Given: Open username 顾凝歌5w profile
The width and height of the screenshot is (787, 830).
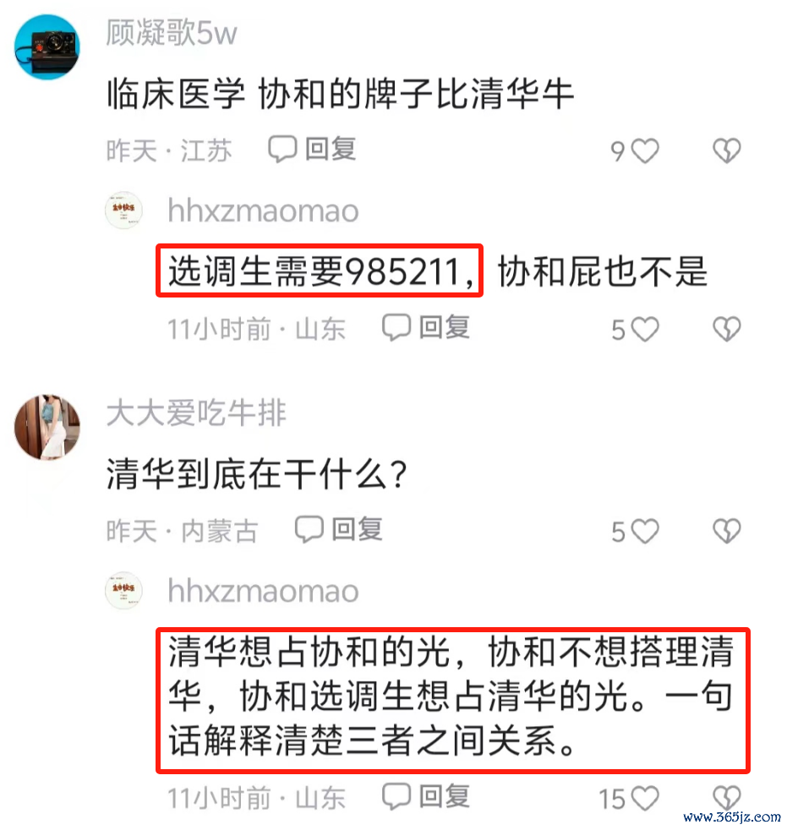Looking at the screenshot, I should (172, 33).
